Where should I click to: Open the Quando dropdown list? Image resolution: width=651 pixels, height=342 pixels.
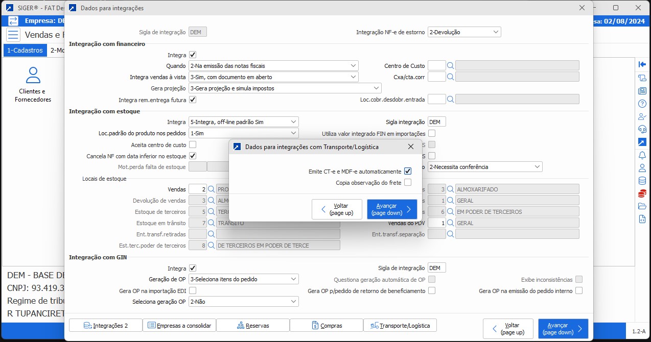[273, 65]
